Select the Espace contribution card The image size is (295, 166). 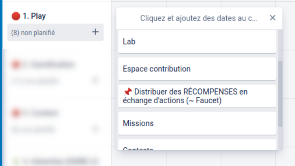[x=197, y=69]
